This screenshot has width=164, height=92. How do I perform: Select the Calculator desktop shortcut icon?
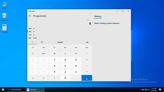4,28
